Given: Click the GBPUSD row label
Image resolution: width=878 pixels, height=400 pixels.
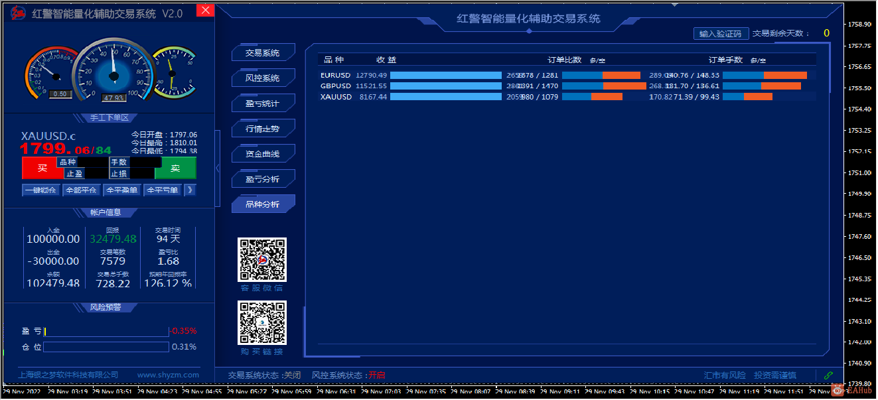Looking at the screenshot, I should pos(336,86).
